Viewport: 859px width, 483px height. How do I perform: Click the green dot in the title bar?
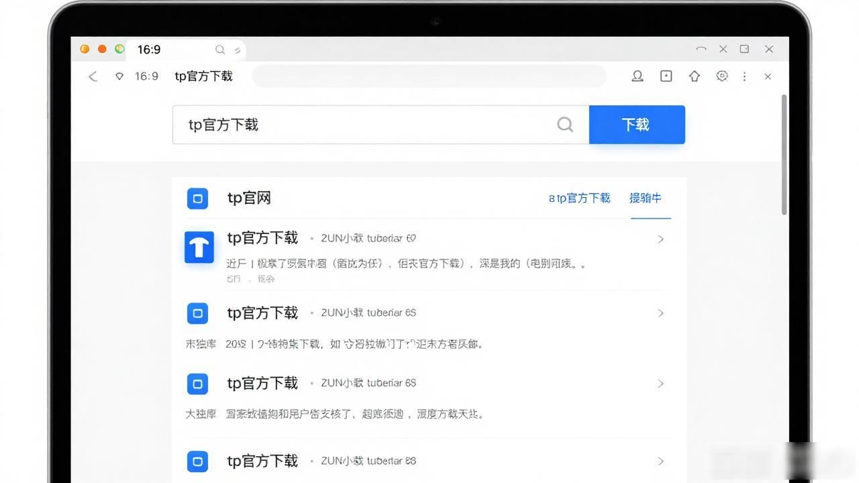[119, 49]
